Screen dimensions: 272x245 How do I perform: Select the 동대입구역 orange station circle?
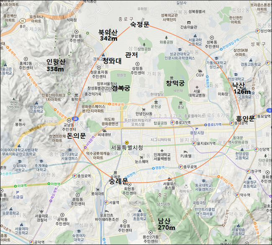219,176
